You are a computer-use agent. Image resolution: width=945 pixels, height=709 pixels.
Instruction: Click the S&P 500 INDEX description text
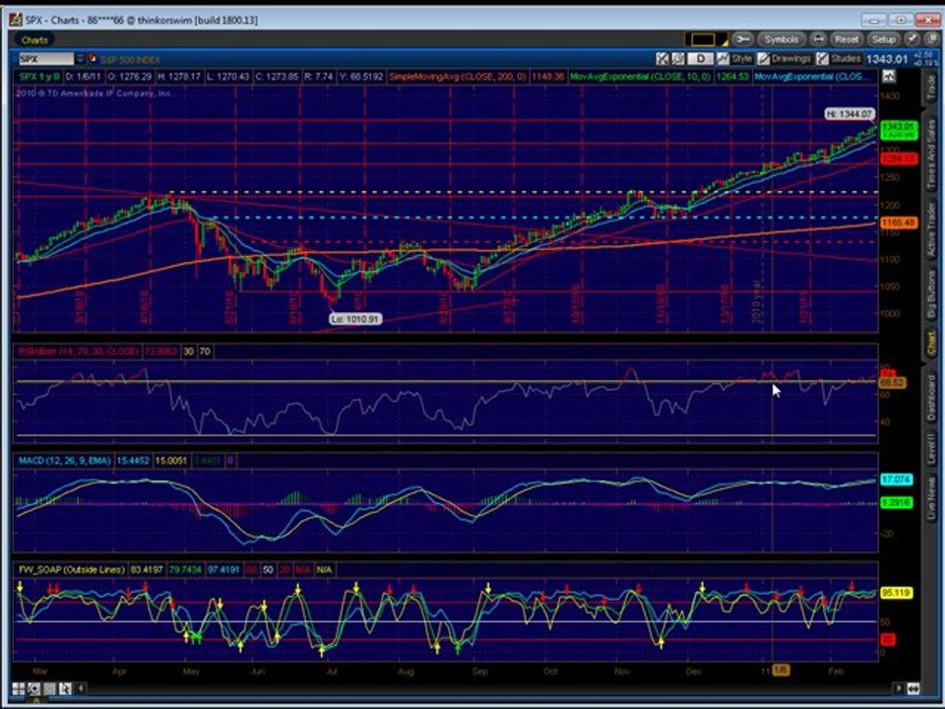(130, 59)
